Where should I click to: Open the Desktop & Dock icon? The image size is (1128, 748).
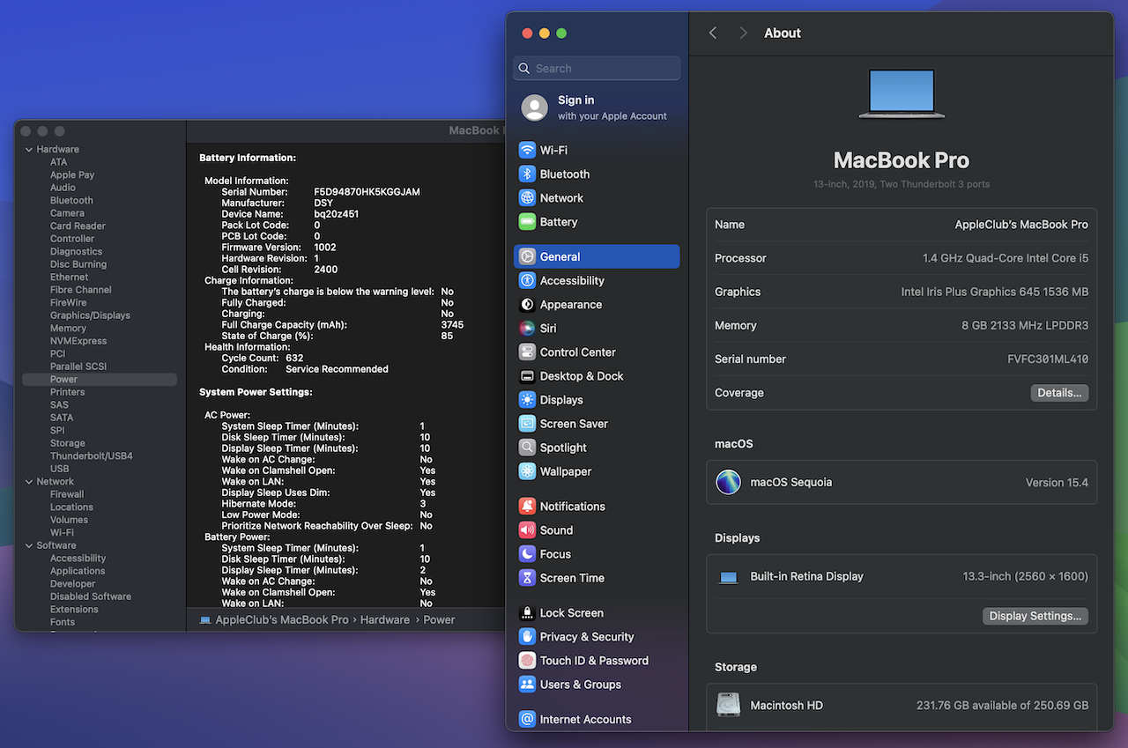527,375
